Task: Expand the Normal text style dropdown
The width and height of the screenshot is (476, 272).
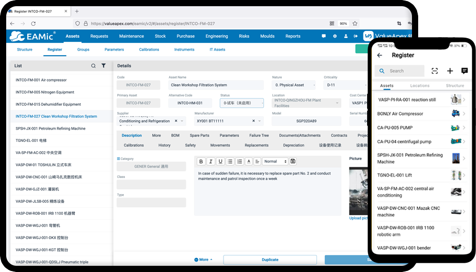Action: (275, 162)
